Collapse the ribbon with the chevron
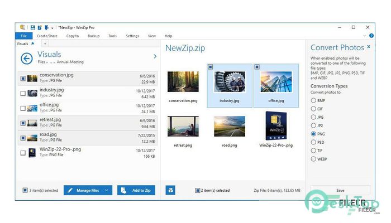Viewport: 391px width, 223px height. tap(365, 36)
